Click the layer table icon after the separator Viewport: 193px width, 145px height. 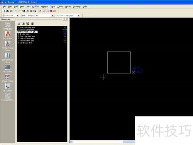(40, 11)
